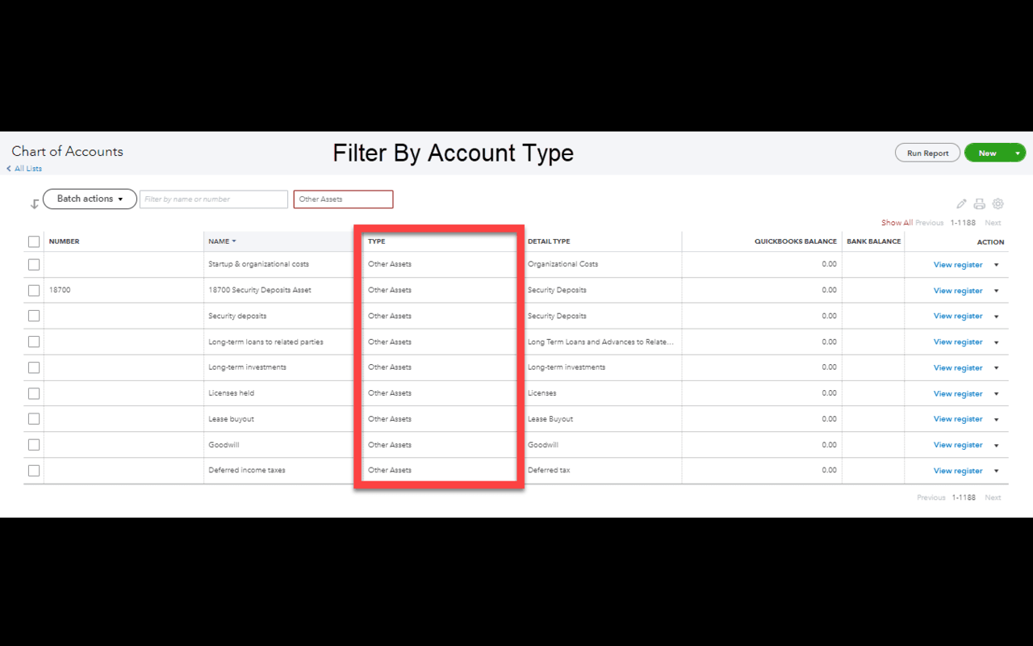The height and width of the screenshot is (646, 1033).
Task: Check the Goodwill account row
Action: coord(33,444)
